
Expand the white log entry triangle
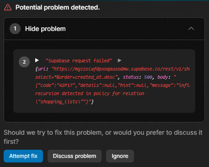pyautogui.click(x=37, y=61)
